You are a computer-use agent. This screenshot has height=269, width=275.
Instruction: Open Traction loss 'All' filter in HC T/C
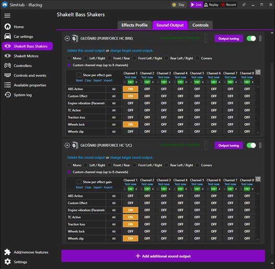point(114,224)
